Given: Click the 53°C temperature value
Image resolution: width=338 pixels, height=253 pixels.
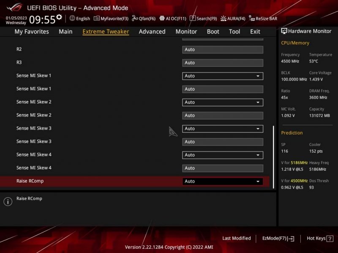Looking at the screenshot, I should pyautogui.click(x=313, y=61).
